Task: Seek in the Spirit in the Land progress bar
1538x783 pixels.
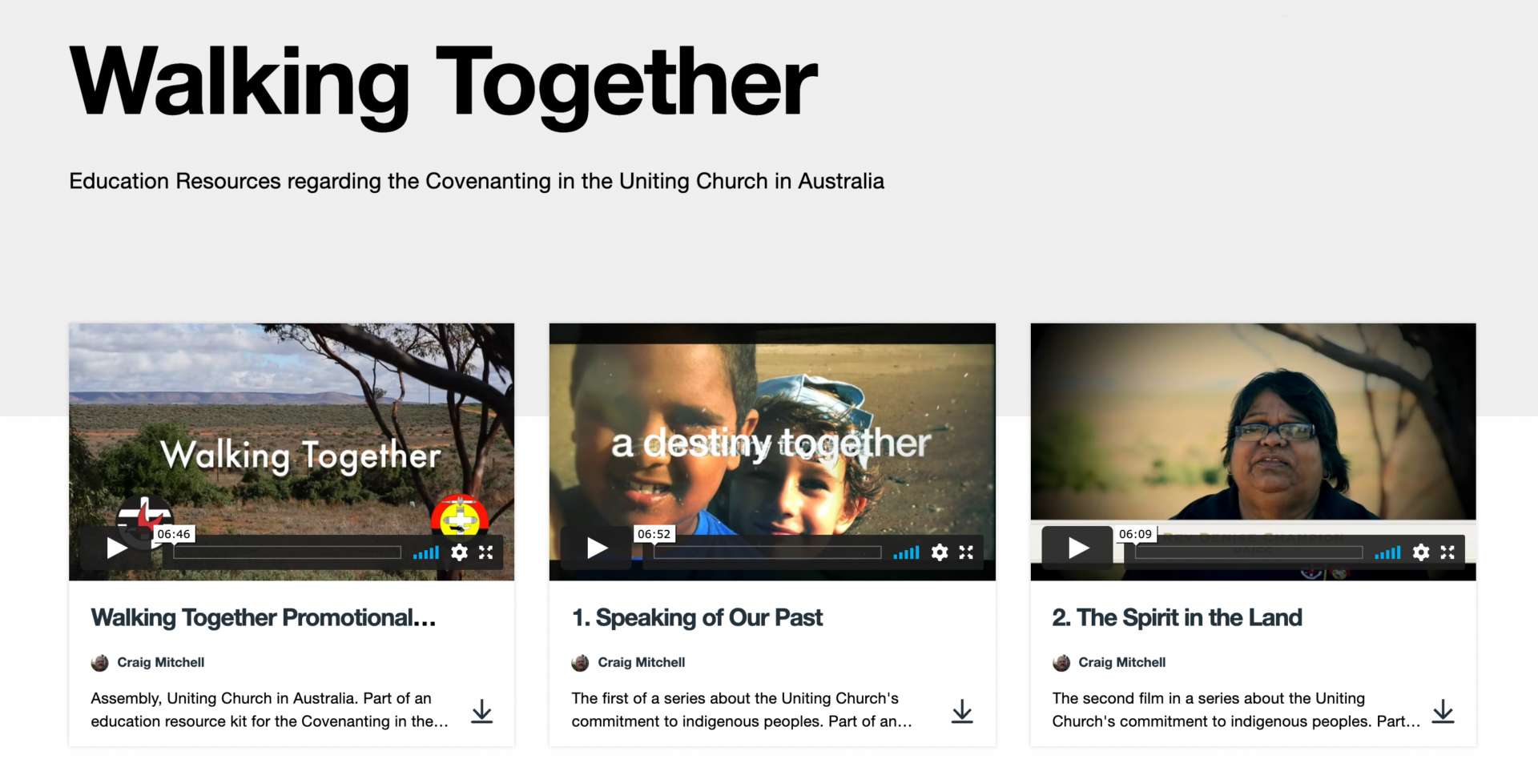Action: [1249, 552]
